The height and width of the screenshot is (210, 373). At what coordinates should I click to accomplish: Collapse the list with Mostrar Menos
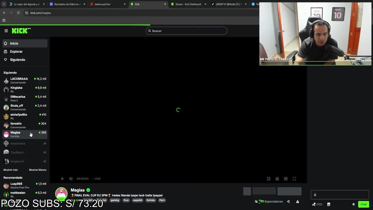[38, 170]
